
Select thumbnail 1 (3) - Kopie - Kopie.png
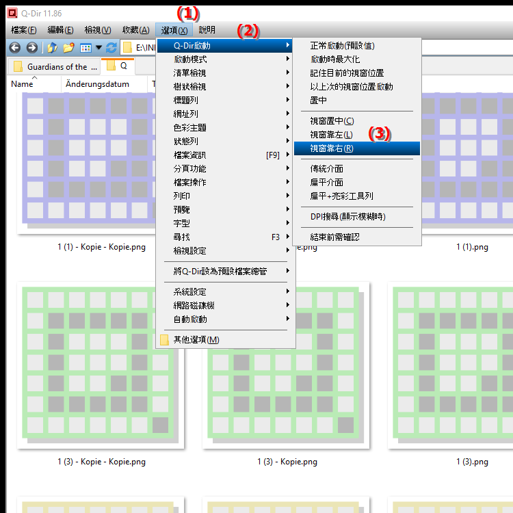tap(100, 365)
